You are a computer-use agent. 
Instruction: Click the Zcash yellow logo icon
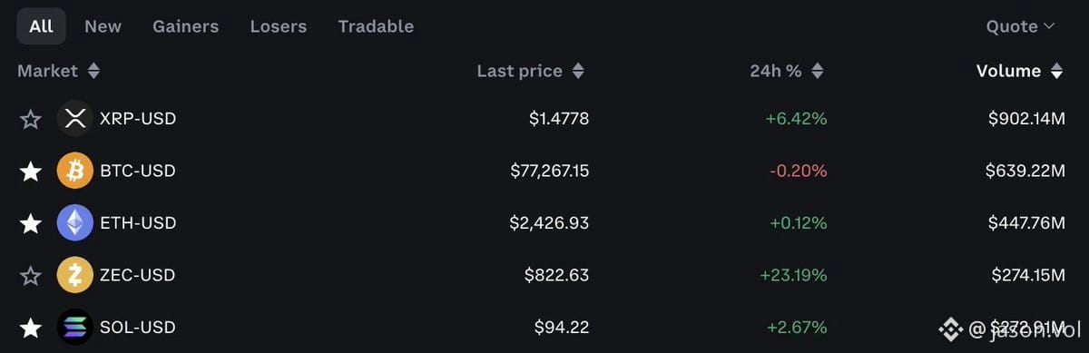coord(75,275)
